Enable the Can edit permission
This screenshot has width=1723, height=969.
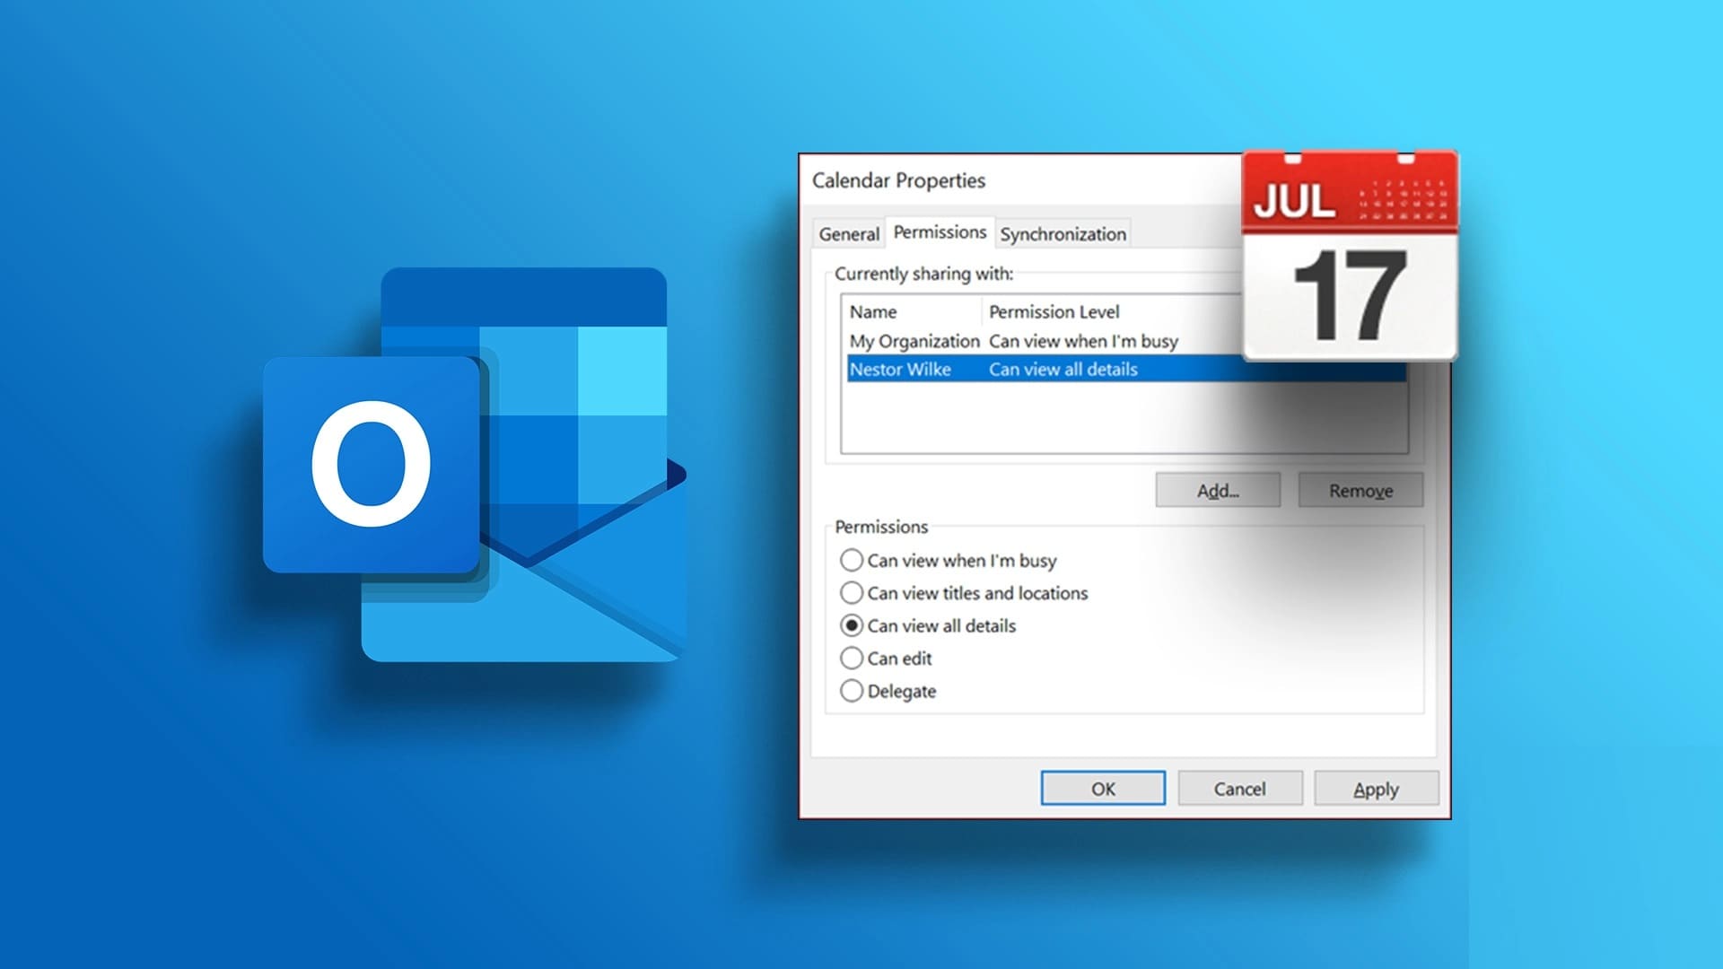pos(852,659)
